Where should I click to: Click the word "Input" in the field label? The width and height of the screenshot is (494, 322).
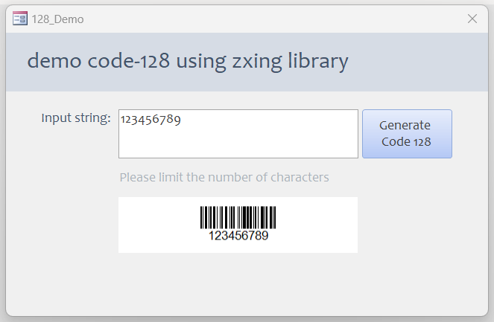click(56, 117)
